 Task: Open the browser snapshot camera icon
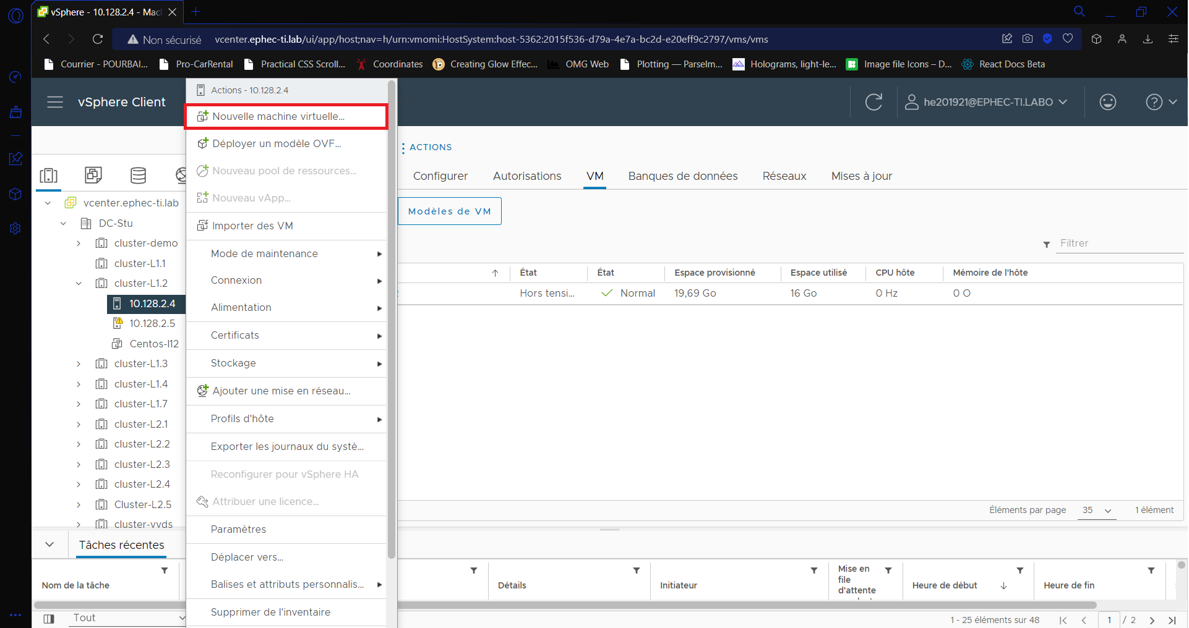click(1028, 38)
